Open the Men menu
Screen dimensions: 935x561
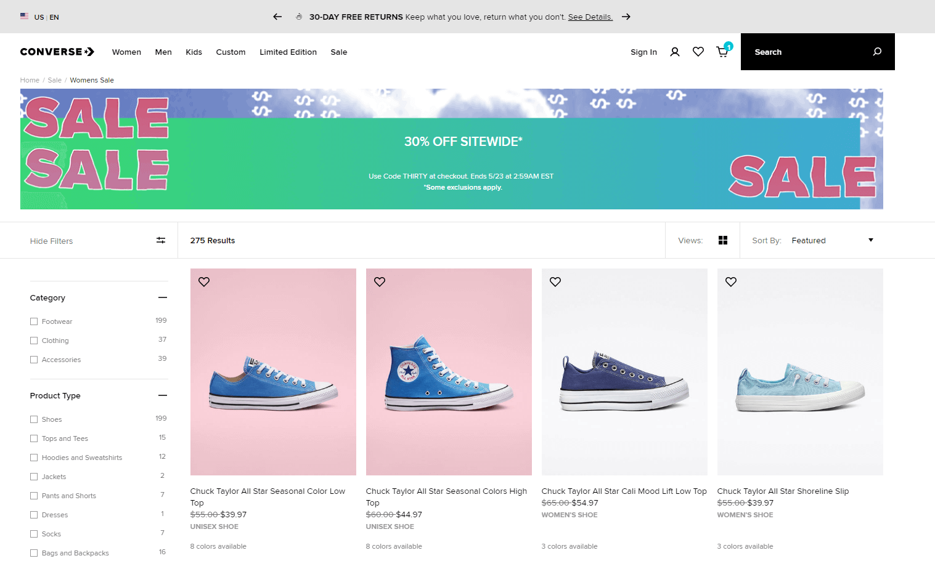163,52
